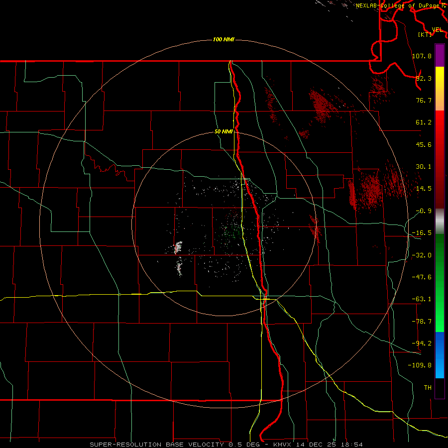Click the -109.8 legend value

click(x=420, y=365)
